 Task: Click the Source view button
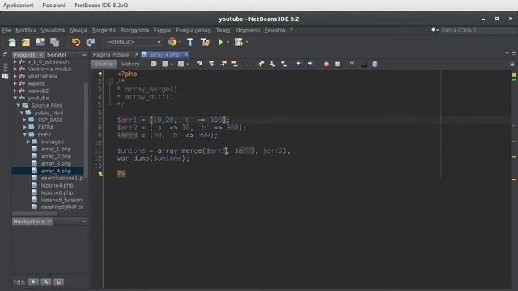pyautogui.click(x=104, y=64)
